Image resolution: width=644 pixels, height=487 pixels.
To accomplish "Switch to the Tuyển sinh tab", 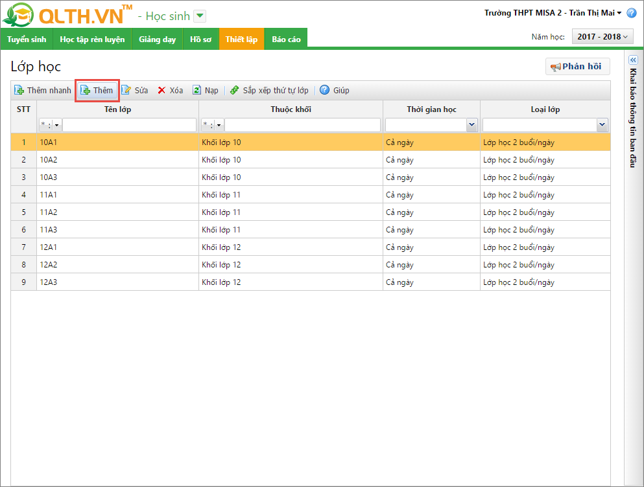I will click(27, 40).
